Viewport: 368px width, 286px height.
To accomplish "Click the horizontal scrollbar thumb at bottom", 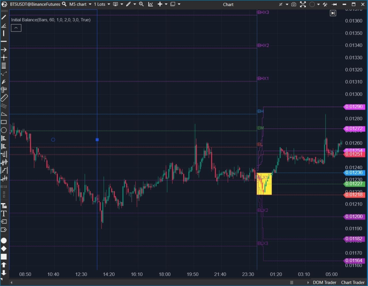I will point(292,282).
